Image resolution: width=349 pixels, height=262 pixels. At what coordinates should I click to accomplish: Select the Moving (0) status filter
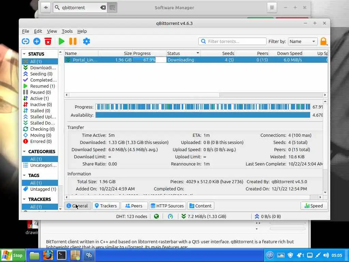tap(40, 135)
